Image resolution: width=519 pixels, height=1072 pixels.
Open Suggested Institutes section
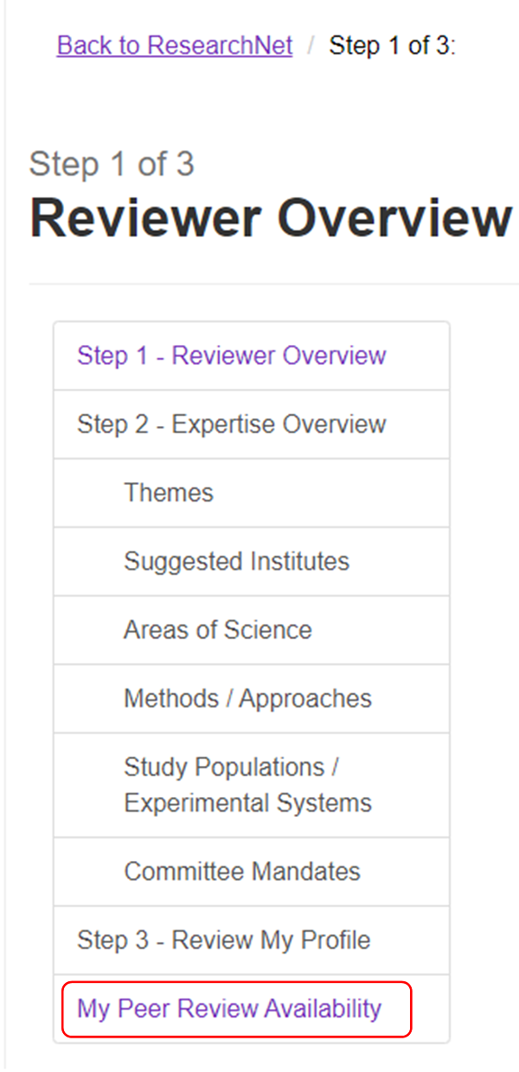point(236,561)
